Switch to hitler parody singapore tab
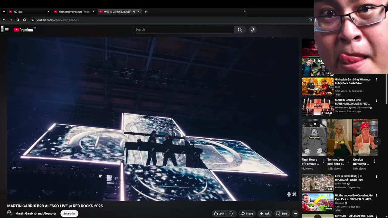This screenshot has width=388, height=218. tap(74, 12)
